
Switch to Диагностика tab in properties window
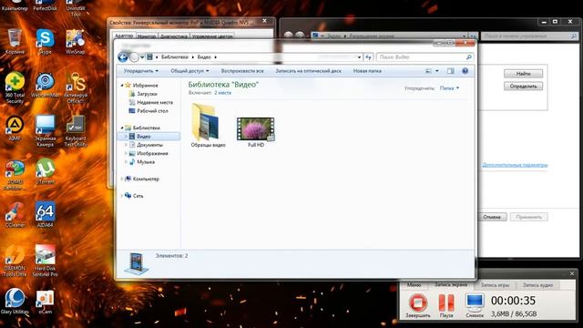click(174, 36)
